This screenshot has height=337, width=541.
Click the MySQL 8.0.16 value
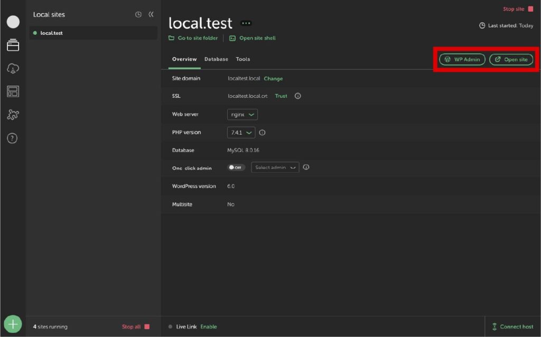tap(243, 151)
